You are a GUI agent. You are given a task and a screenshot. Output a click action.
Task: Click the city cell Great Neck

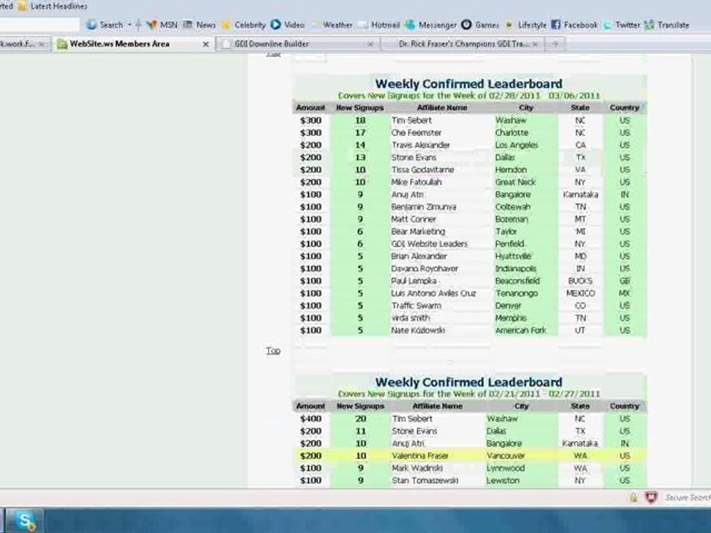(x=515, y=182)
